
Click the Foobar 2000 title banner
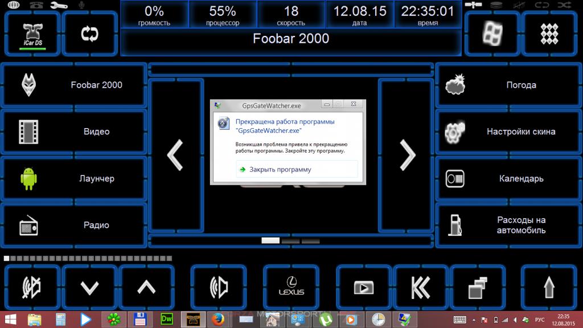[291, 42]
